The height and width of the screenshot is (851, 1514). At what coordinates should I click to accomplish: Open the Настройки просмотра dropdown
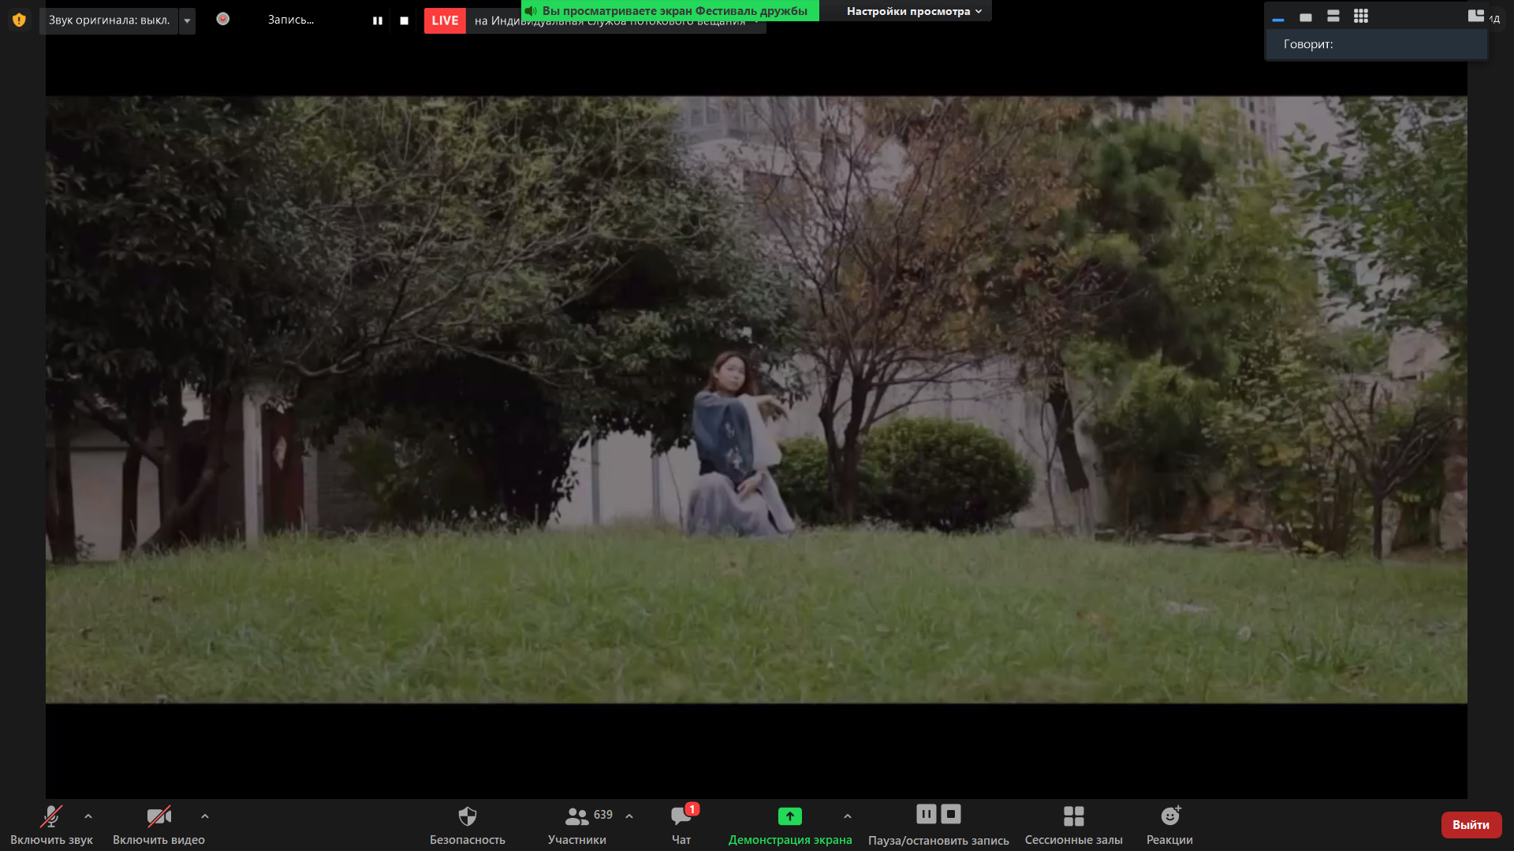pyautogui.click(x=914, y=11)
